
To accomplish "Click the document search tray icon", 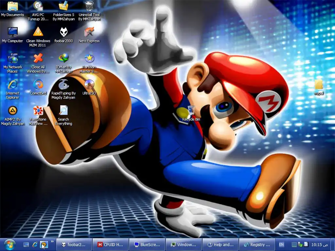I will (306, 244).
